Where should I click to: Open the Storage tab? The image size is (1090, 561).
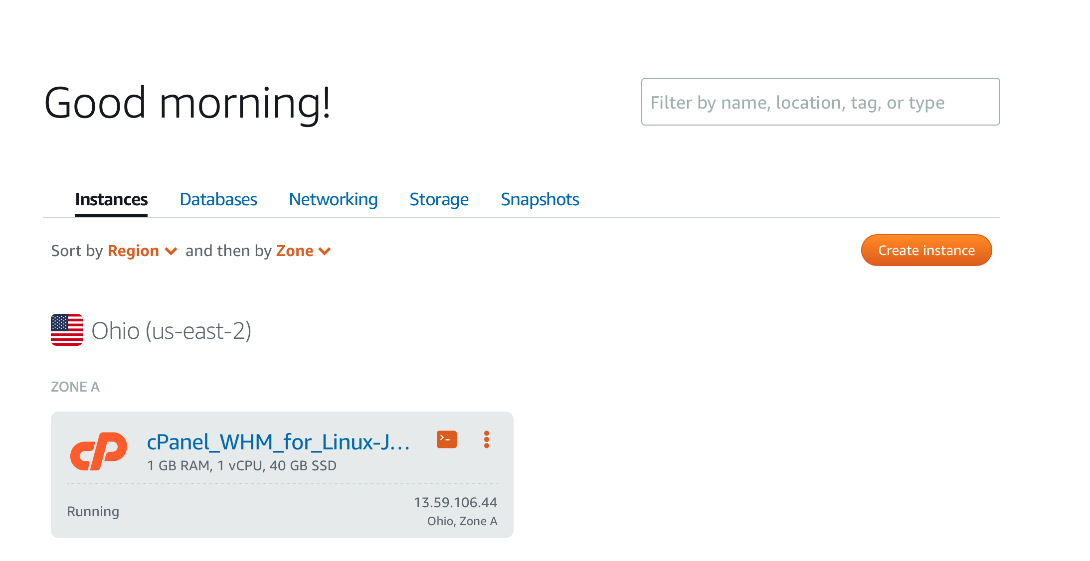[439, 199]
